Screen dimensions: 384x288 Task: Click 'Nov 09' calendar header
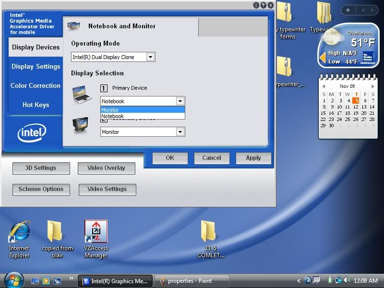347,86
